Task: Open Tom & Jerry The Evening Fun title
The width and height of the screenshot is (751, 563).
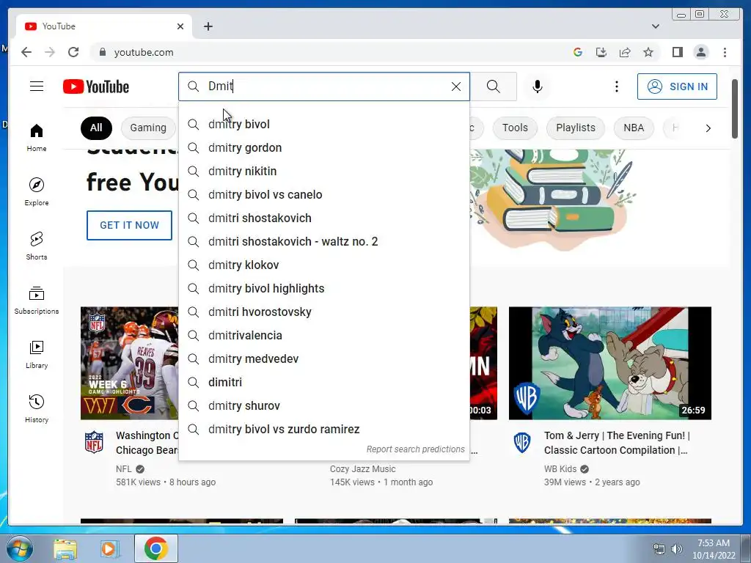Action: [617, 443]
